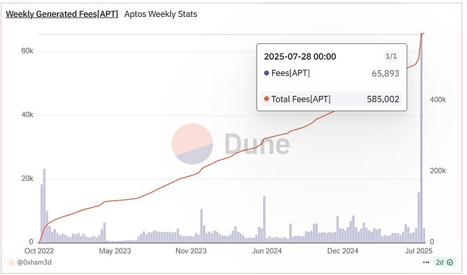The height and width of the screenshot is (275, 467).
Task: Click the 400k right axis label
Action: click(437, 100)
